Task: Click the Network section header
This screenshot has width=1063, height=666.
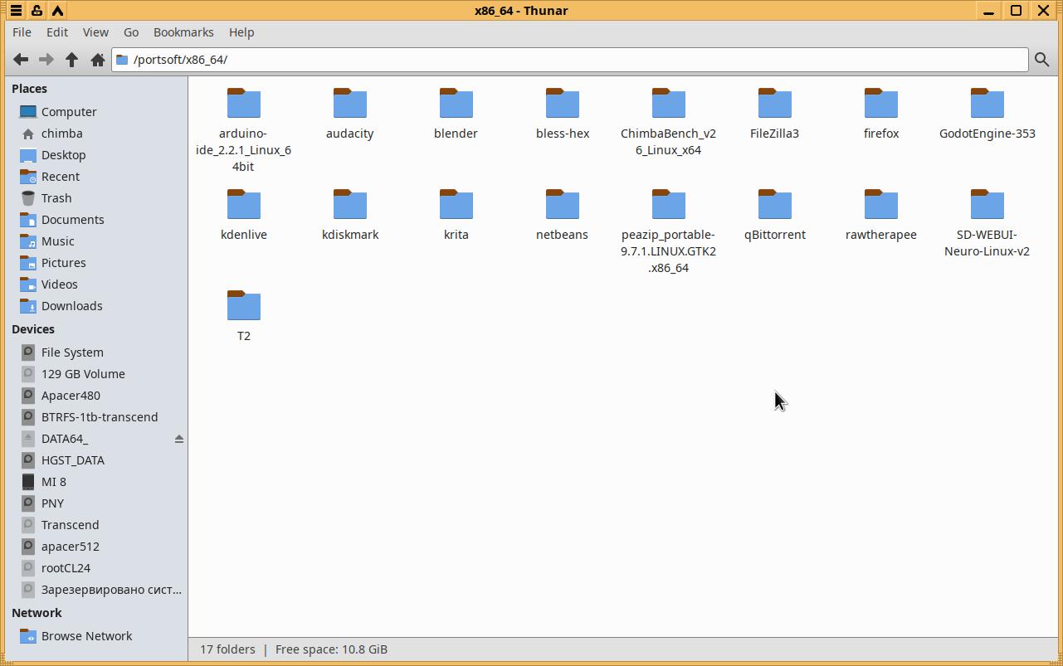Action: point(37,613)
